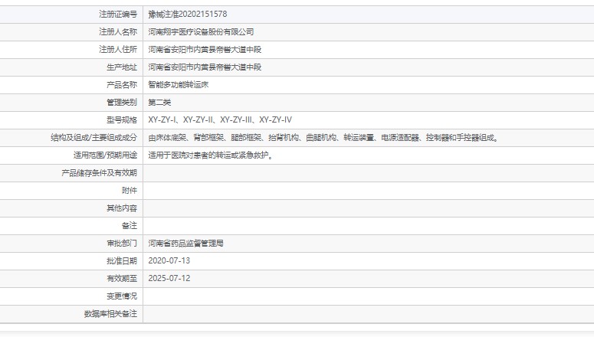Click the 适用范围/预期用途 label
The width and height of the screenshot is (594, 337).
click(x=105, y=155)
